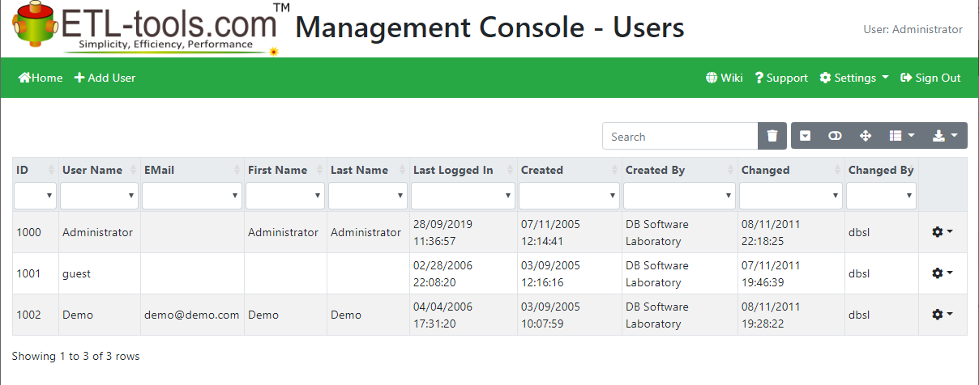Screen dimensions: 979x385
Task: Click Sign Out
Action: point(930,78)
